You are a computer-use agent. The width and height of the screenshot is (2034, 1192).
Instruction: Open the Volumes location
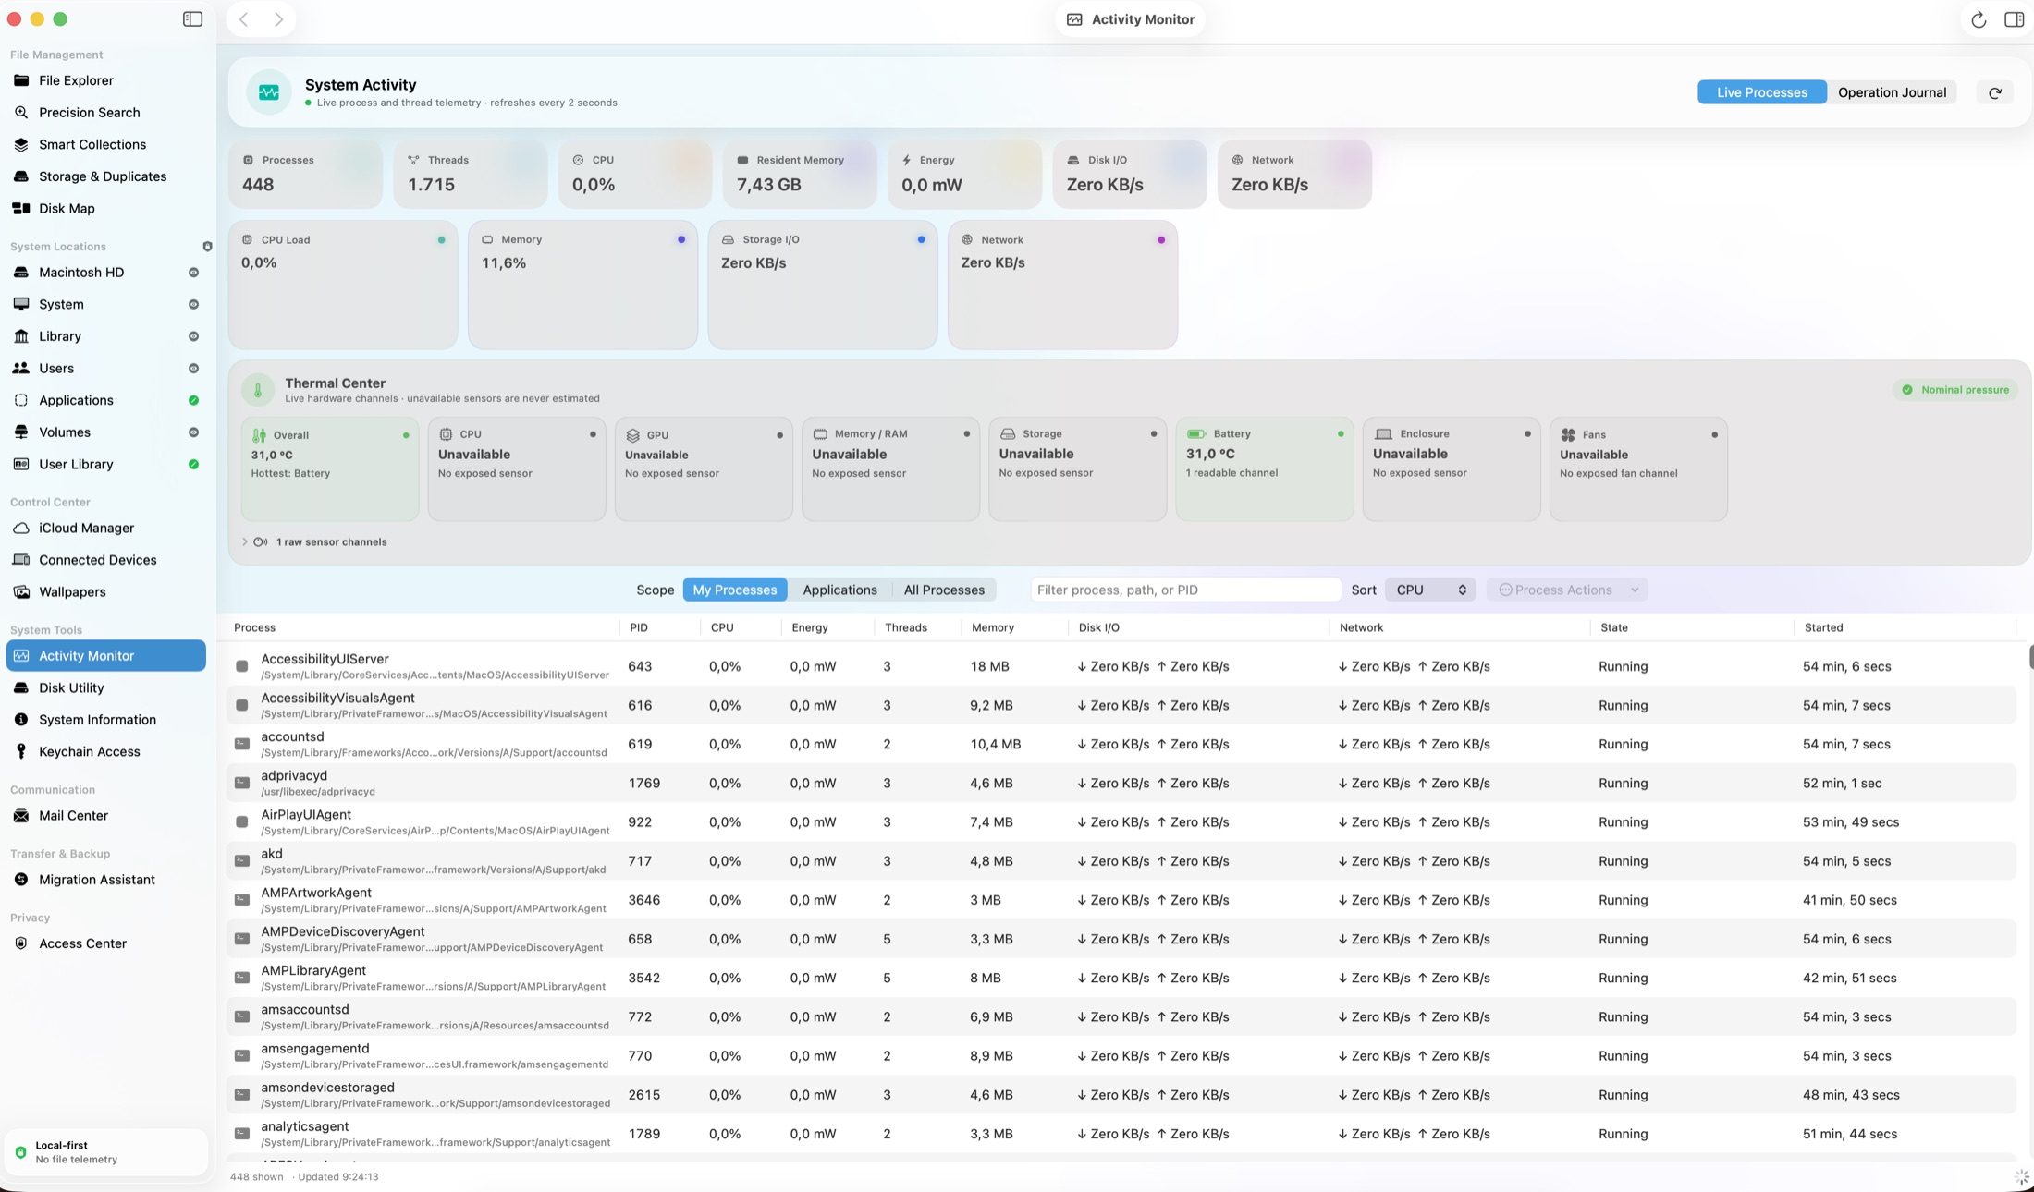point(105,432)
